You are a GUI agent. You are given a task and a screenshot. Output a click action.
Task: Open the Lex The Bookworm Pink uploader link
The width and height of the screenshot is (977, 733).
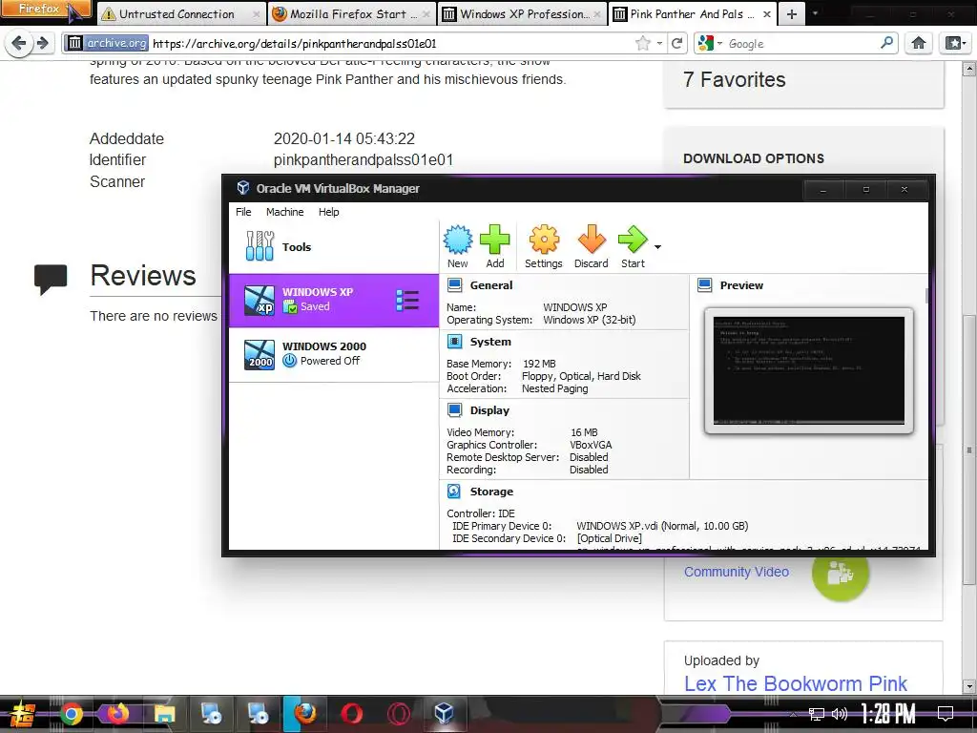[x=795, y=683]
